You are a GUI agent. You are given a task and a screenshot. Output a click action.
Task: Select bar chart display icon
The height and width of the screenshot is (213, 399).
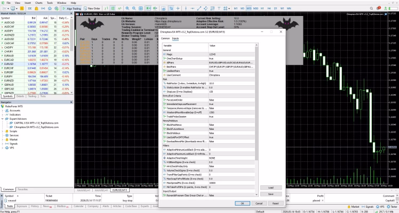coord(106,9)
